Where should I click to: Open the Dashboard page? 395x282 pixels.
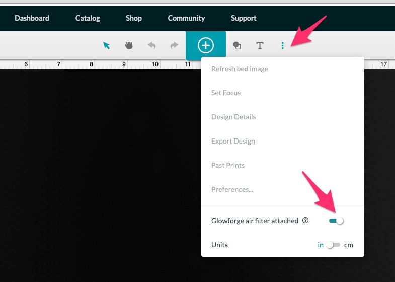click(x=32, y=18)
